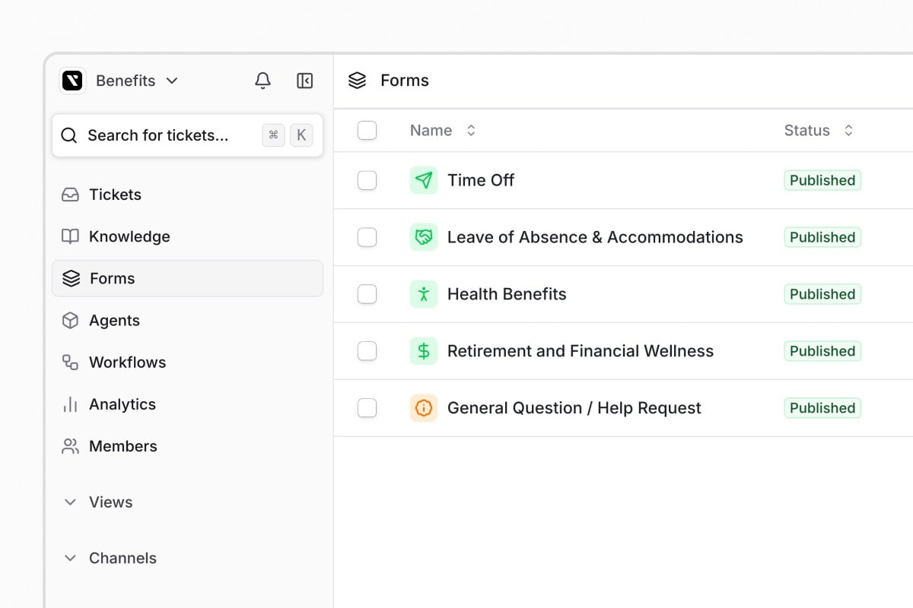Navigate to Workflows

pos(187,363)
